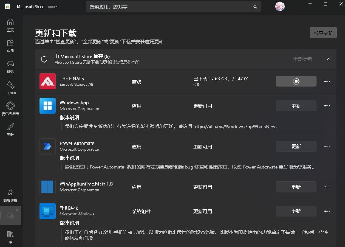
Task: Open AI Hub from the sidebar
Action: 10,88
